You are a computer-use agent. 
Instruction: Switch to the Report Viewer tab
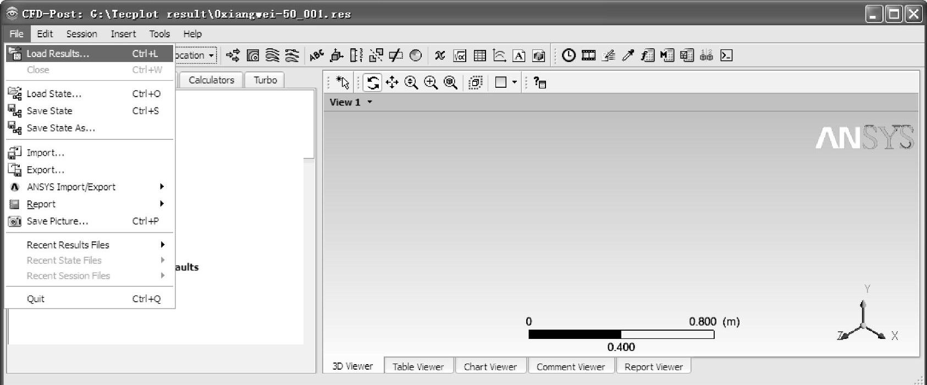point(654,366)
